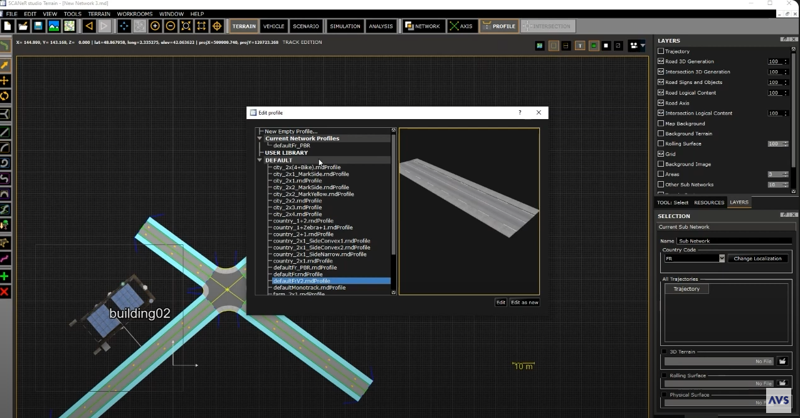Viewport: 800px width, 418px height.
Task: Click the New file icon in toolbar
Action: pos(8,26)
